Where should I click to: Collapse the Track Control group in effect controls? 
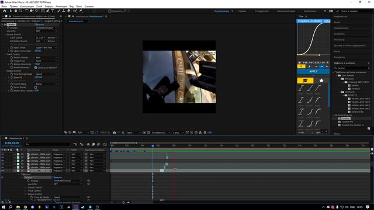(x=5, y=54)
